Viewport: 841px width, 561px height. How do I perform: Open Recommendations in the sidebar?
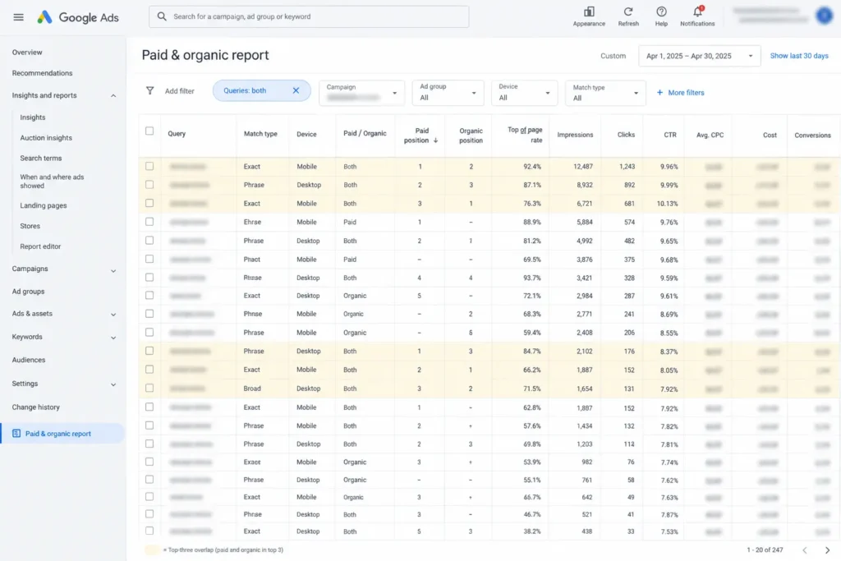coord(42,73)
